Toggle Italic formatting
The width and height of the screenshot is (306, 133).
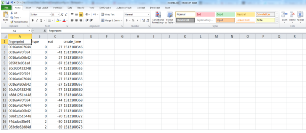click(37, 20)
